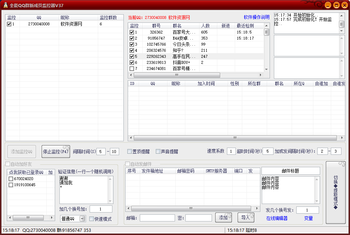Click the horizontal scrollbar under the member list

pyautogui.click(x=235, y=138)
